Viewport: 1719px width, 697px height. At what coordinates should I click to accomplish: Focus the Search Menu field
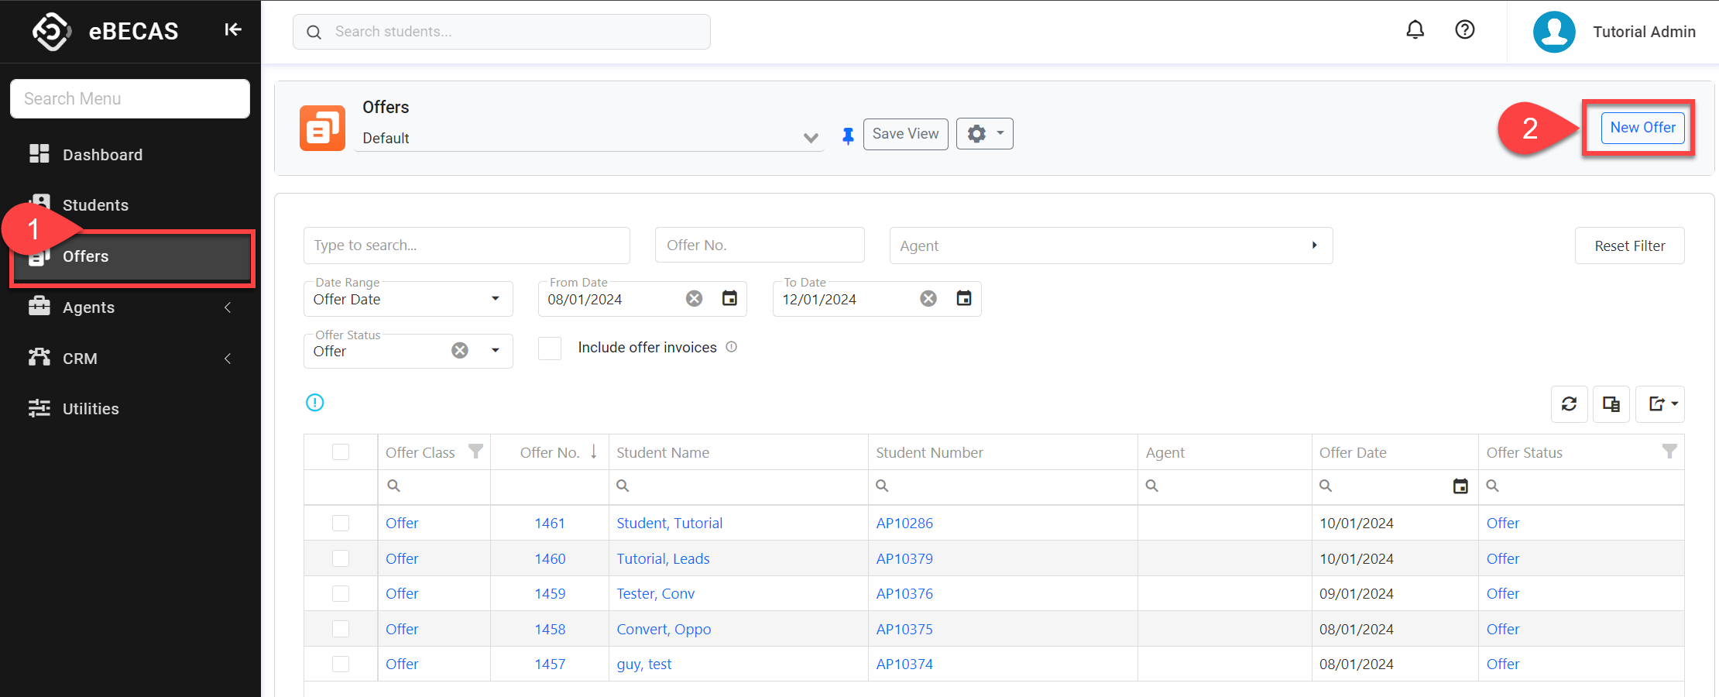[130, 98]
